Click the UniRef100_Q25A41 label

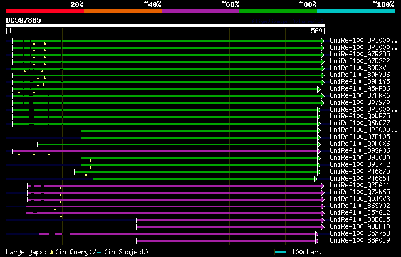click(360, 186)
